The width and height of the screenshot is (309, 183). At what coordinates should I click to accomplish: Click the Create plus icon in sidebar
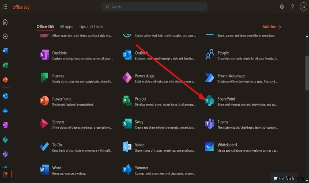5,36
